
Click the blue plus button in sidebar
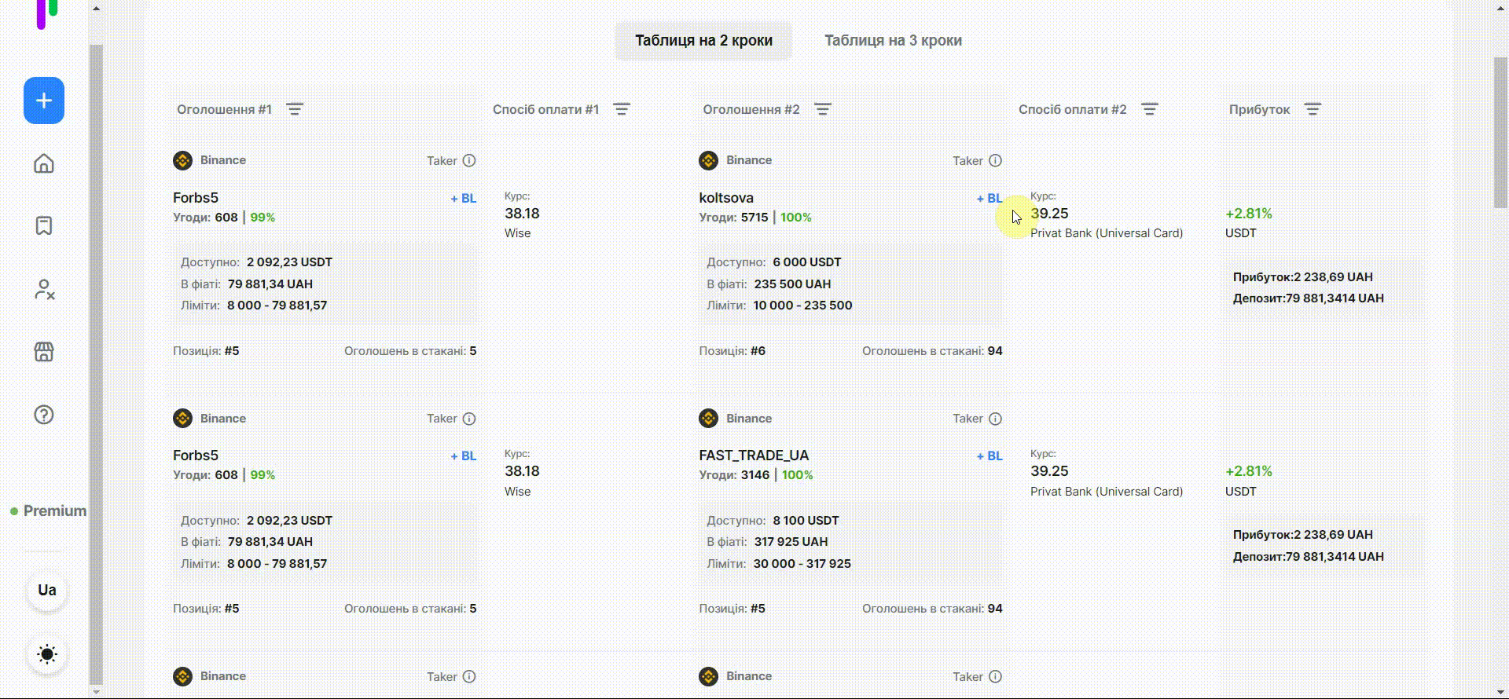pos(44,101)
